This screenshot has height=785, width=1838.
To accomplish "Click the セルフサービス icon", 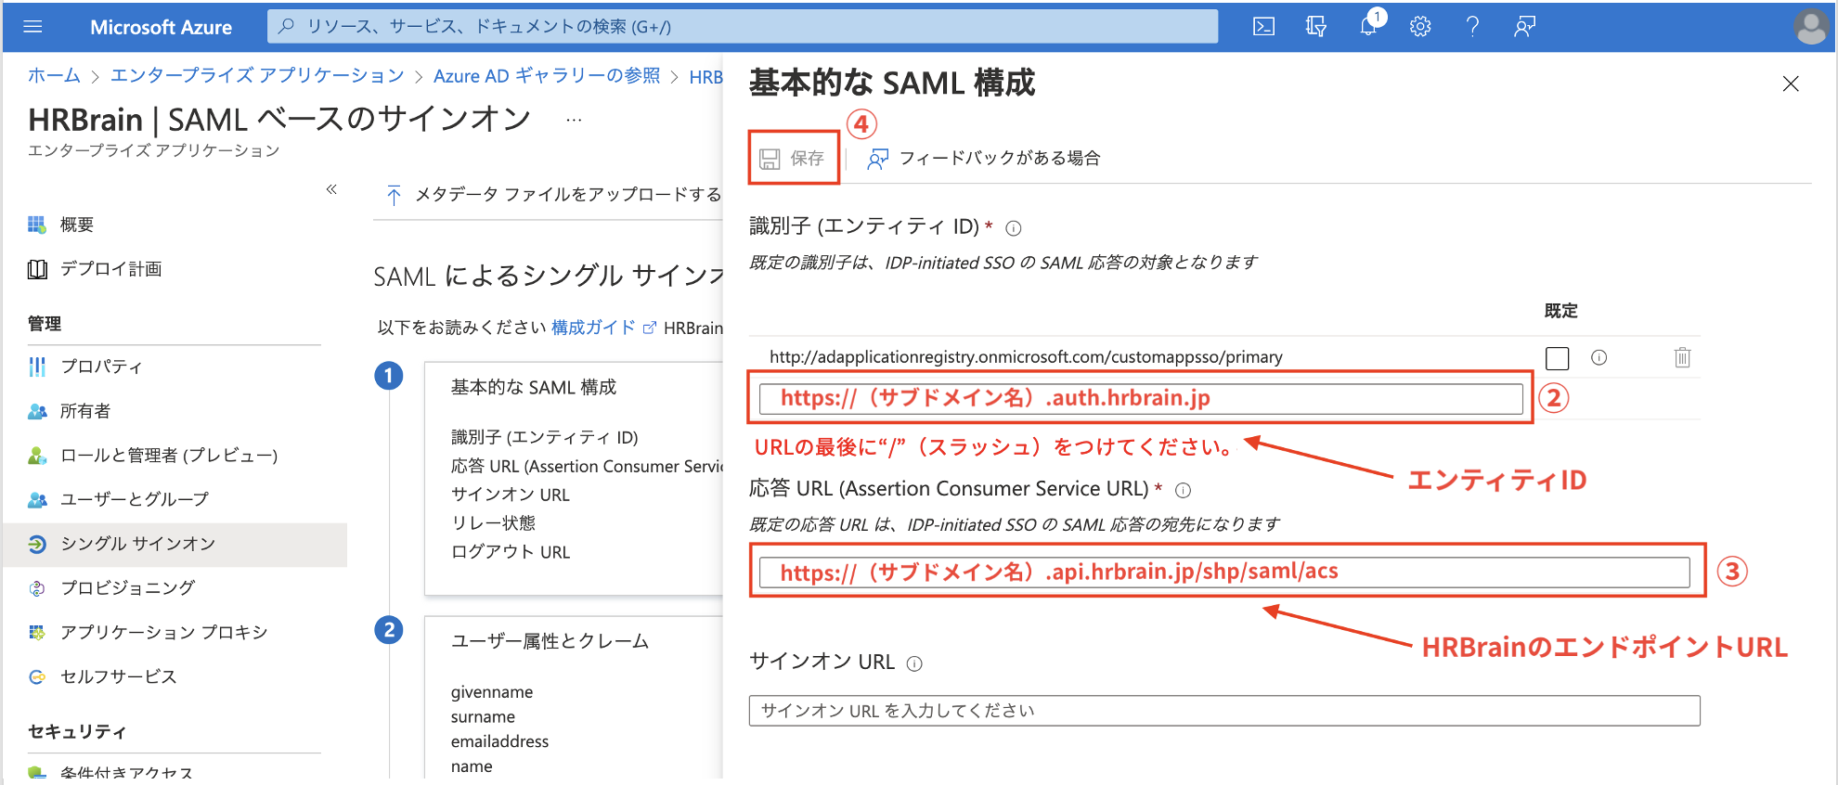I will tap(37, 676).
